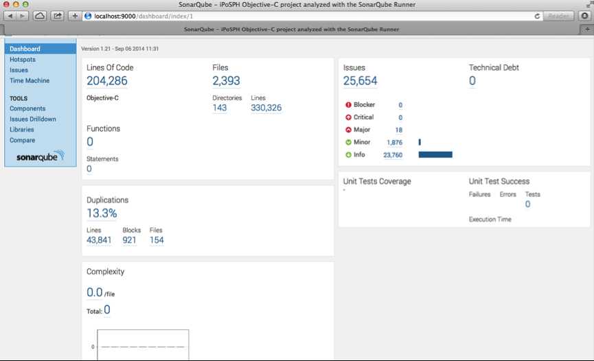Click the Version 1.21 date text

(x=119, y=49)
